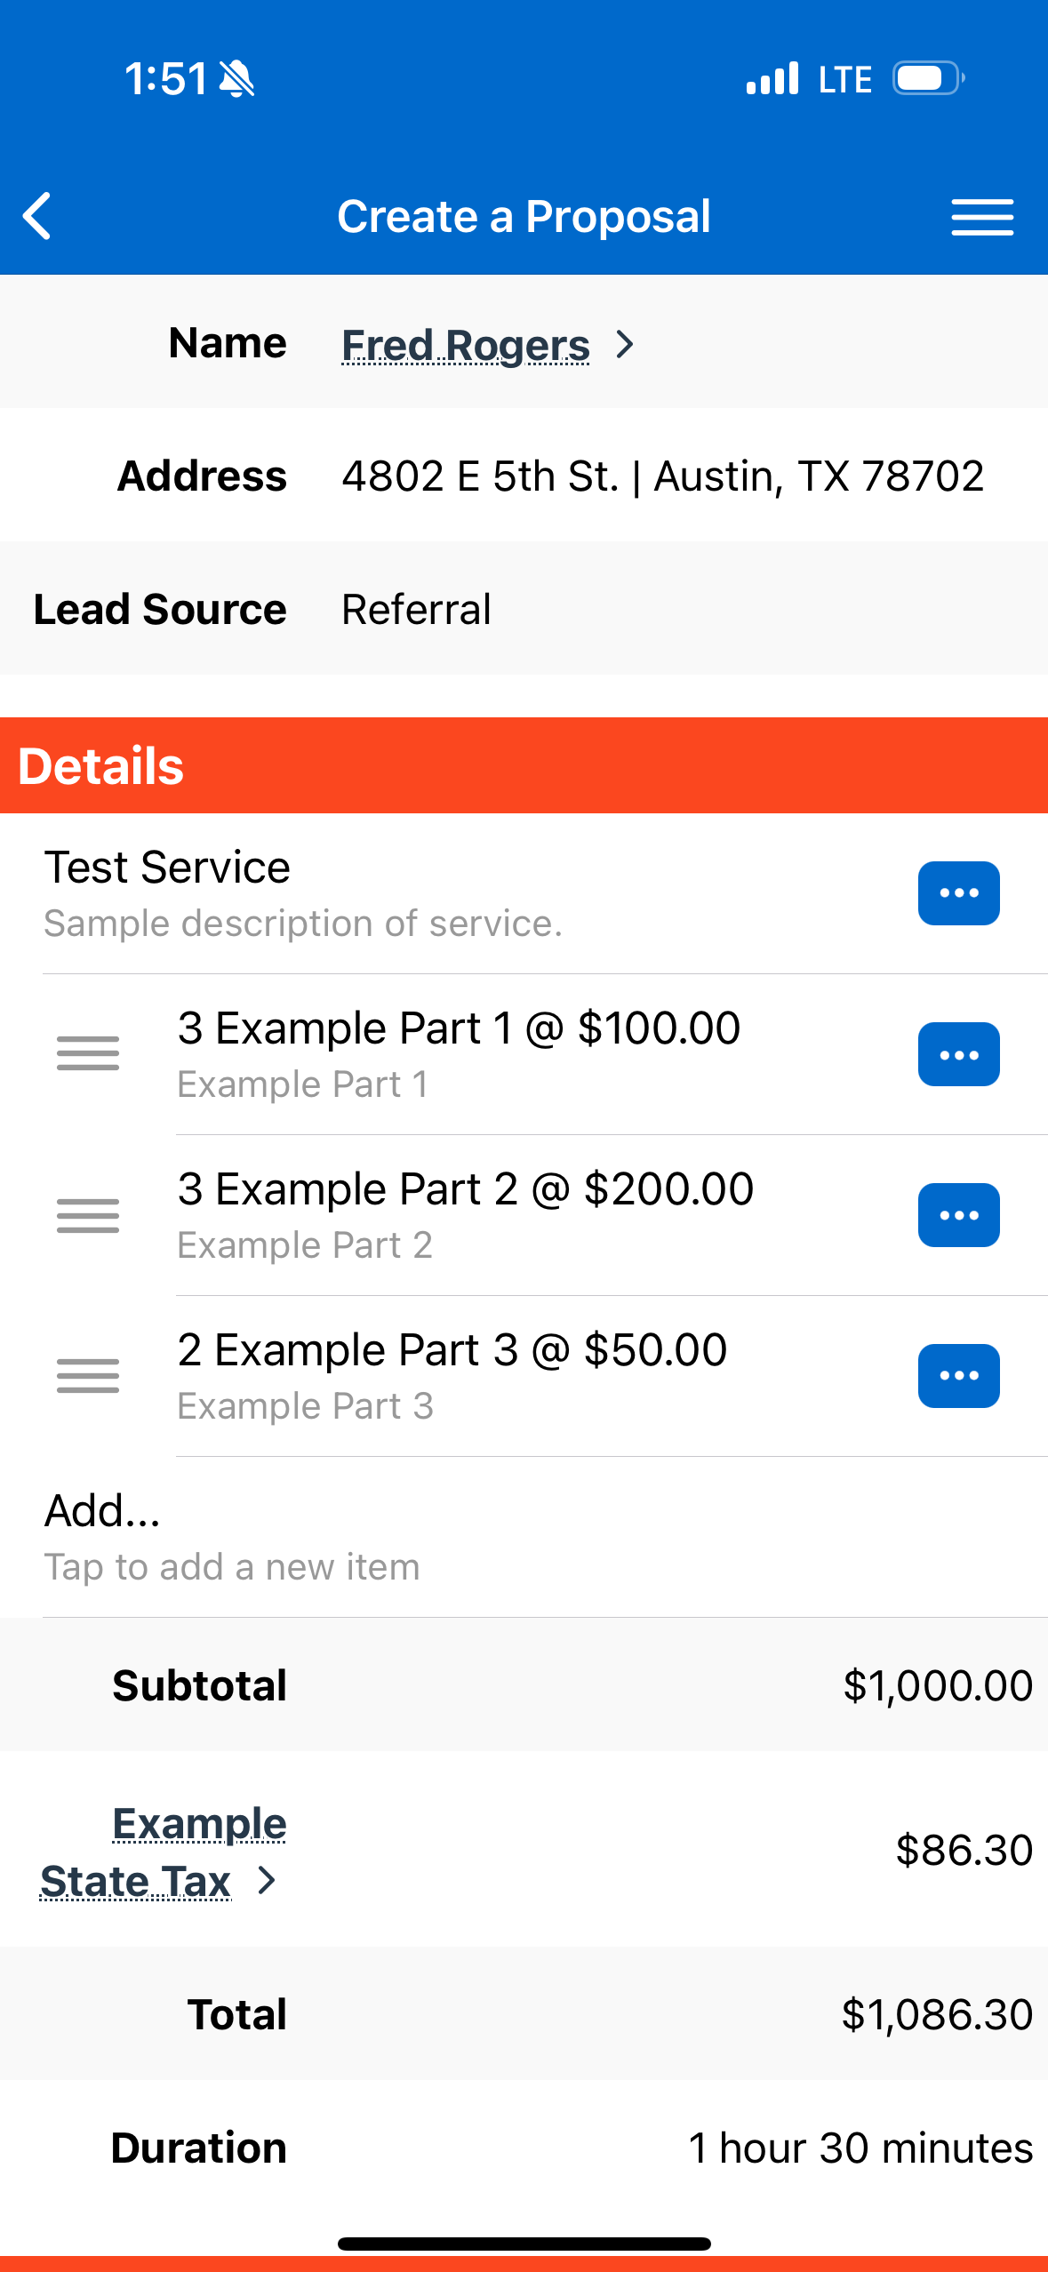Open the hamburger menu
The height and width of the screenshot is (2272, 1048).
pos(981,217)
